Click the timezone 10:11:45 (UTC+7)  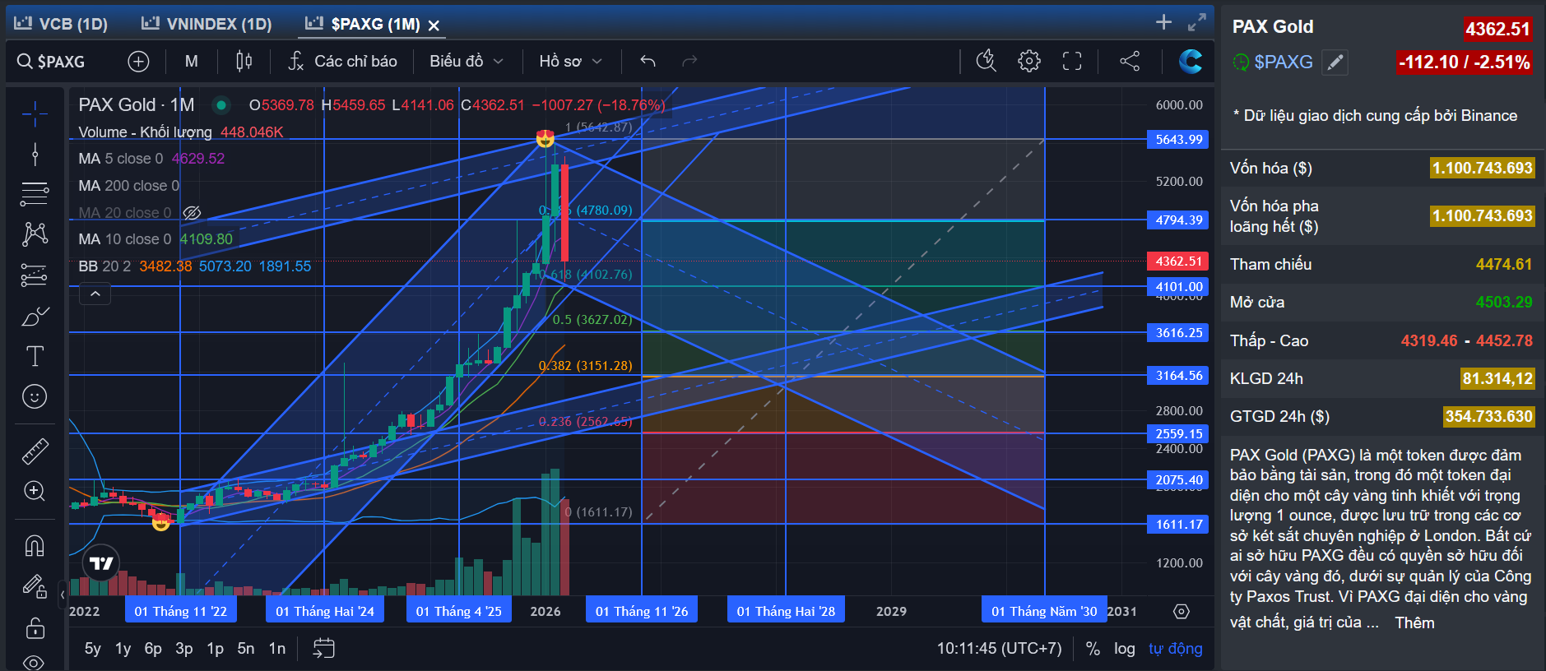pyautogui.click(x=999, y=649)
